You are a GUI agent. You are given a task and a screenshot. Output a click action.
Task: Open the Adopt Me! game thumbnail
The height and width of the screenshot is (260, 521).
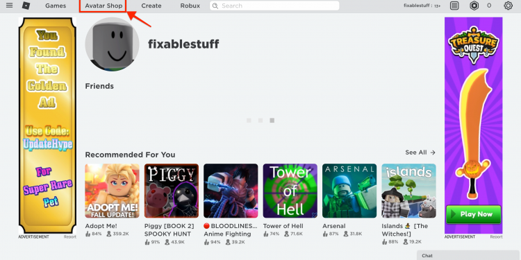tap(112, 191)
